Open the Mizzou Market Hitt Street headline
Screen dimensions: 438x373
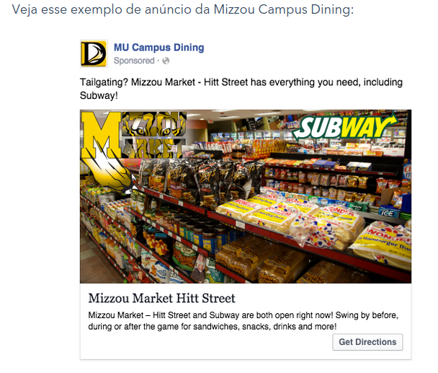click(161, 298)
